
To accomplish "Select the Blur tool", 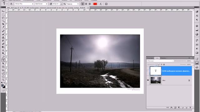I will (3, 50).
